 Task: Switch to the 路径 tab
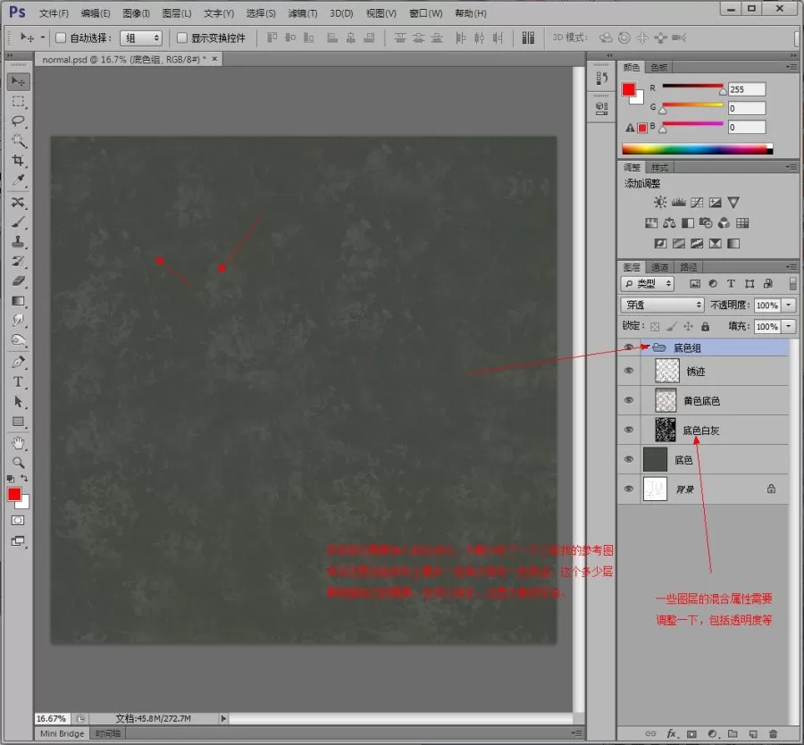pyautogui.click(x=688, y=267)
